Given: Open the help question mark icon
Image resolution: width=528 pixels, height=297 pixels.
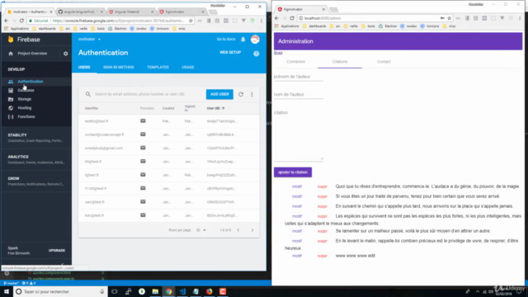Looking at the screenshot, I should [x=257, y=54].
